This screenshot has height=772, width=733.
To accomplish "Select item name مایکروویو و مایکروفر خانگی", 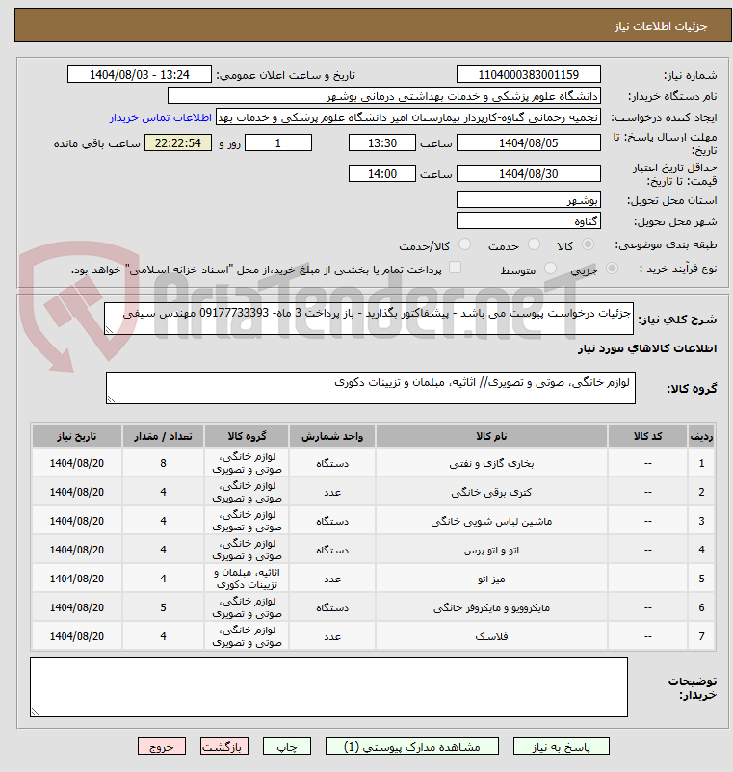I will coord(491,607).
